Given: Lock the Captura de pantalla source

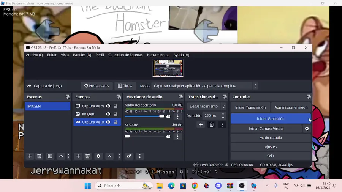Looking at the screenshot, I should [116, 106].
